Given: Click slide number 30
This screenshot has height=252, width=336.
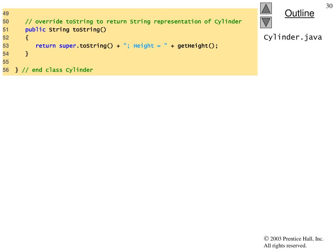Looking at the screenshot, I should pos(329,6).
